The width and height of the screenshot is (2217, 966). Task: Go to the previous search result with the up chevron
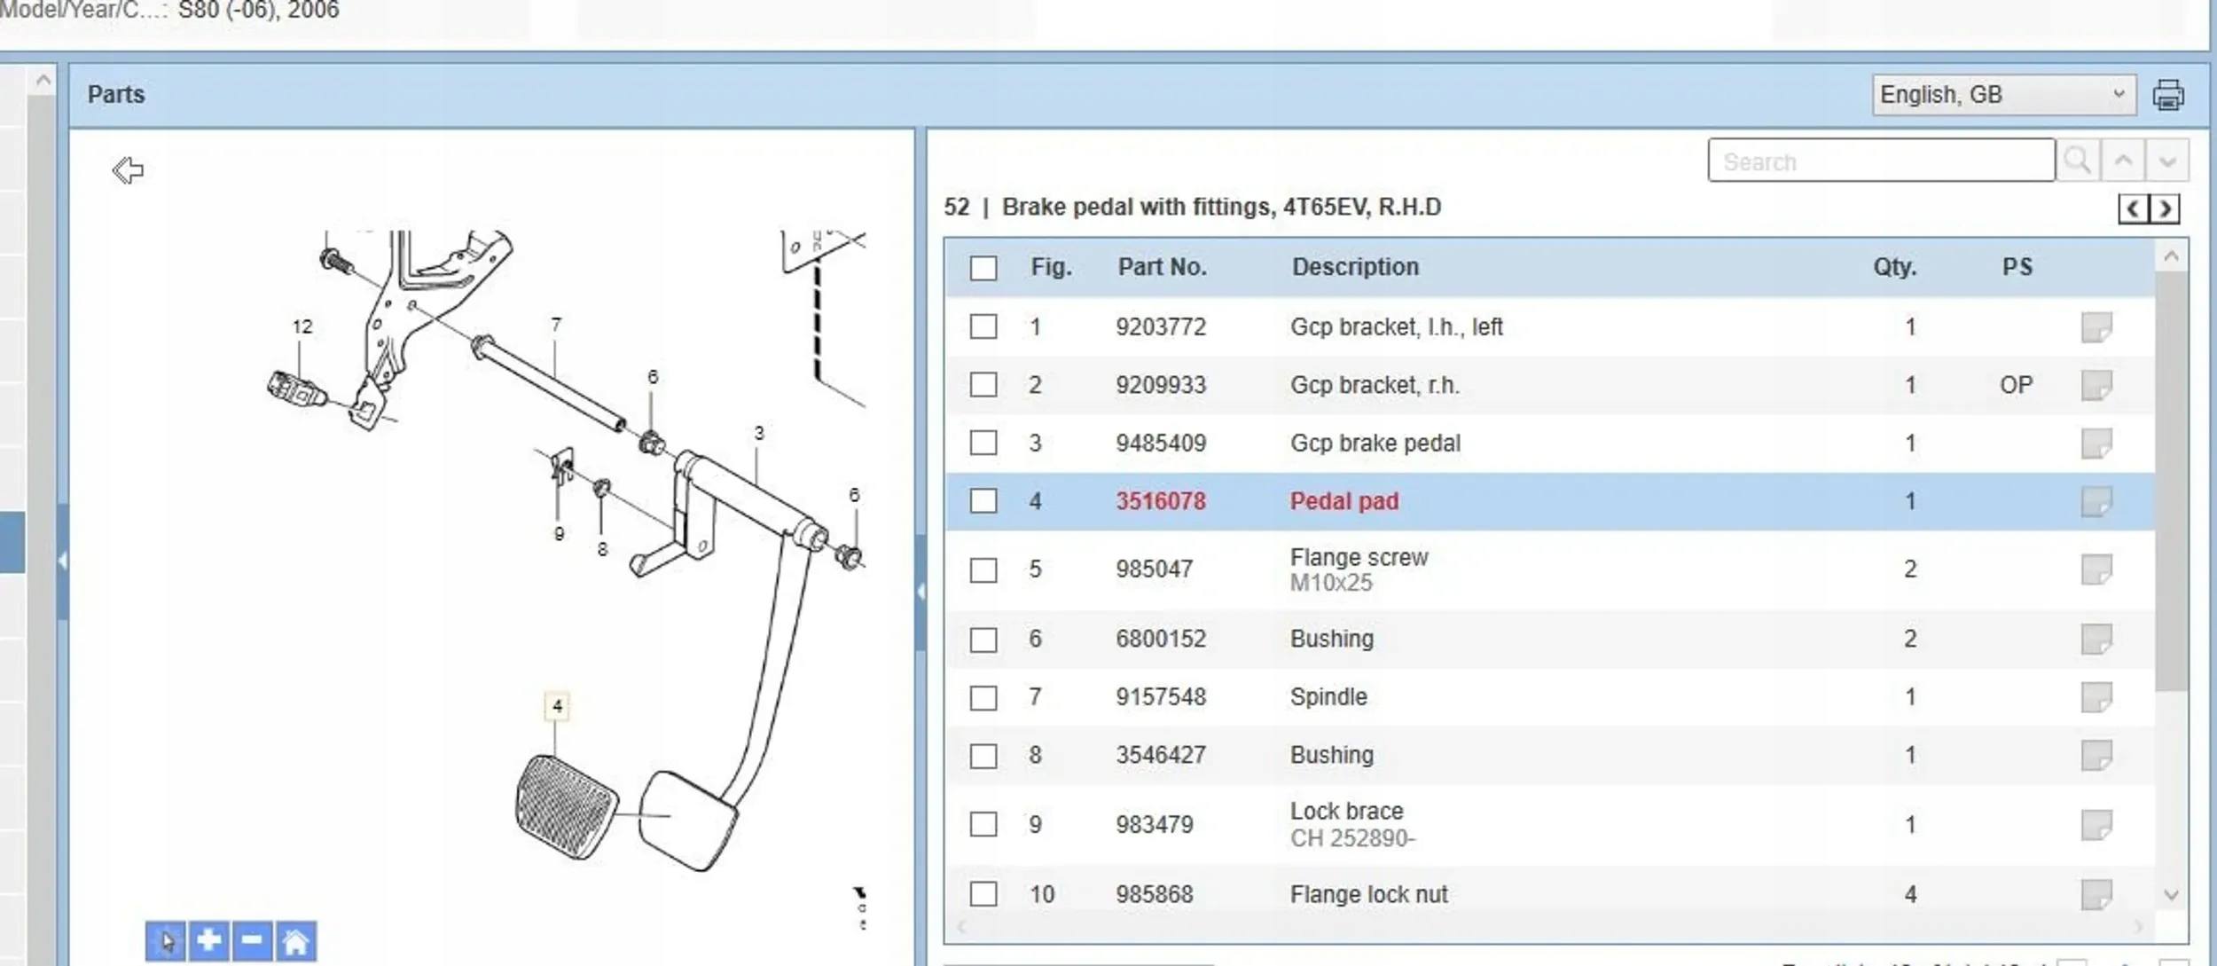coord(2123,161)
